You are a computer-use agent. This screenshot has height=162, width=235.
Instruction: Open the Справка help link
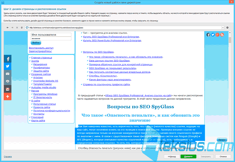coord(8,157)
